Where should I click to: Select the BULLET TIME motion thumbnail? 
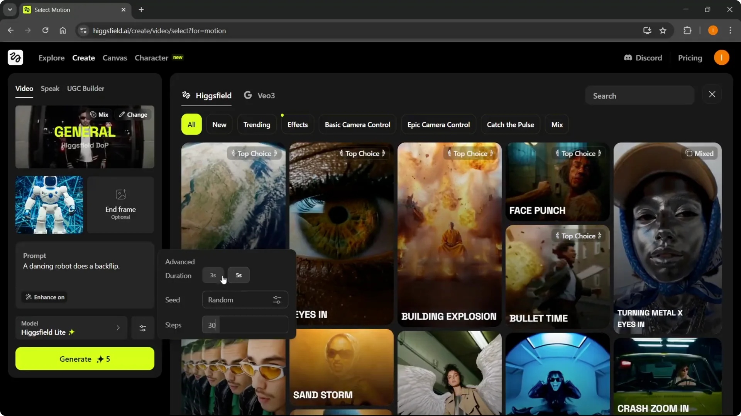(x=557, y=276)
